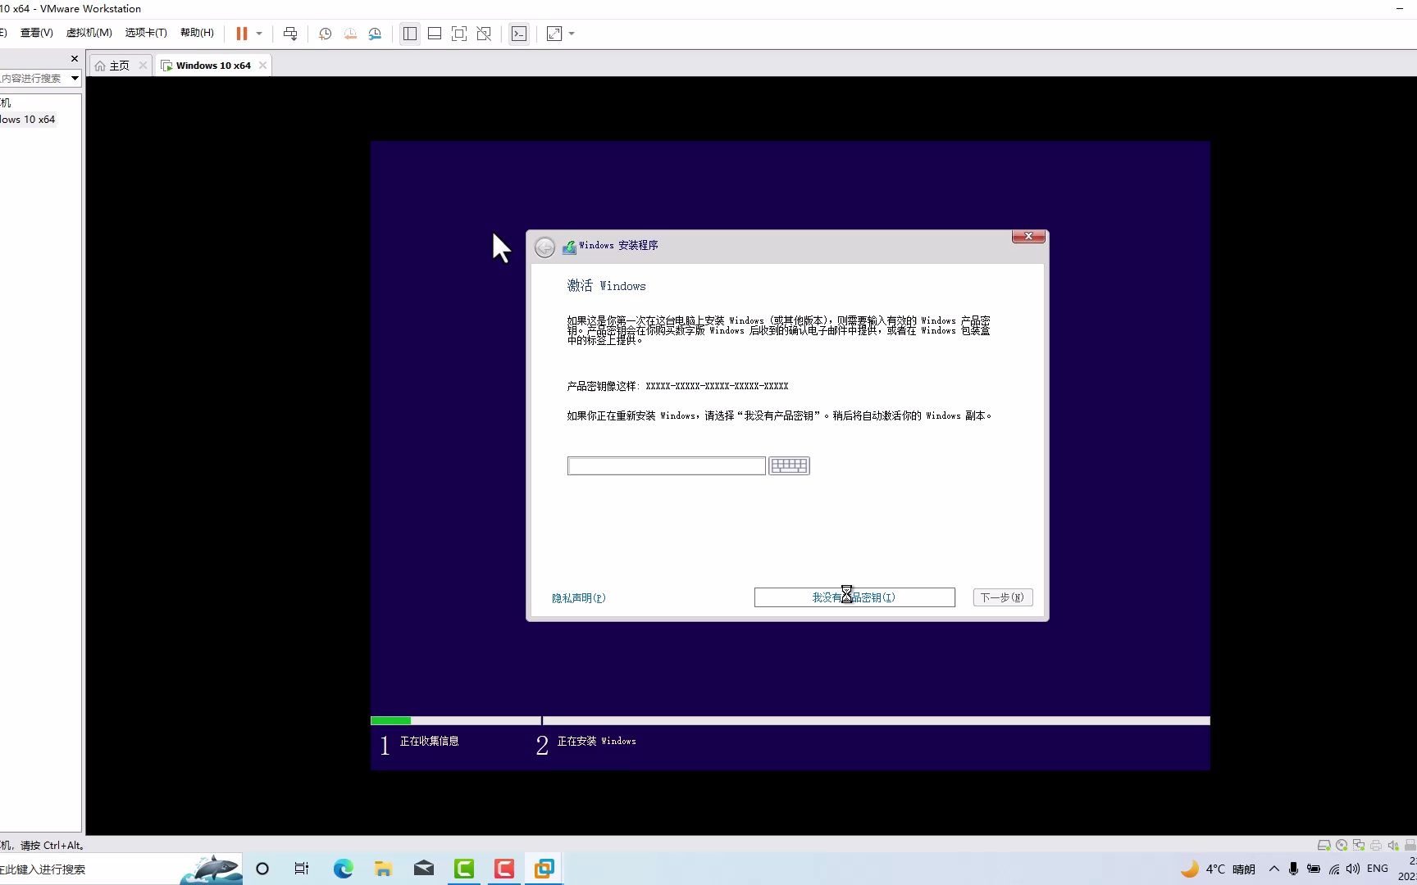This screenshot has height=885, width=1417.
Task: Click the microphone tray icon
Action: [x=1293, y=869]
